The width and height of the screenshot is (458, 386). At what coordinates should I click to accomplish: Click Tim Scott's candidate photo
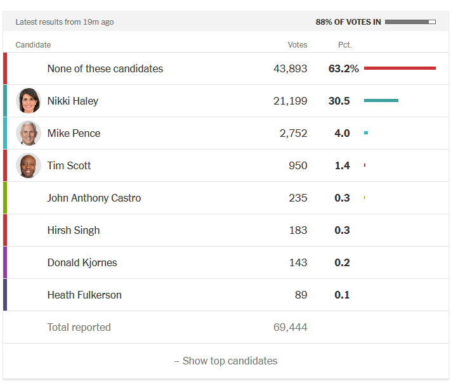[x=29, y=165]
